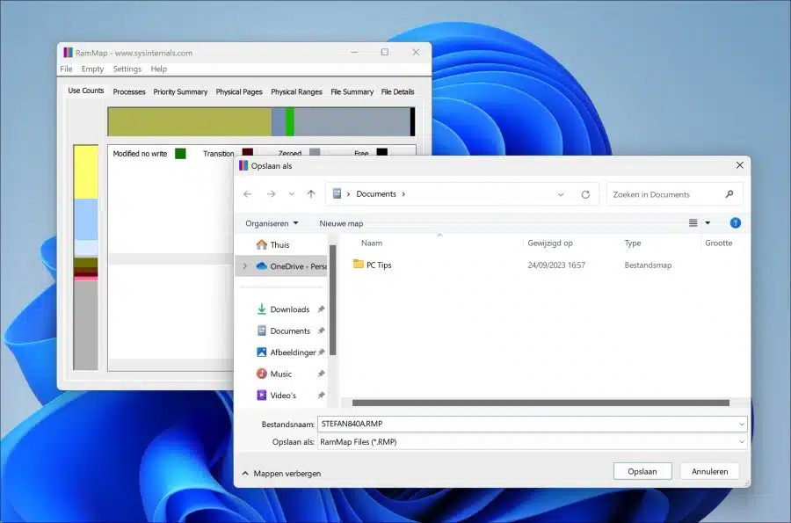Click the RamMap title bar app icon
This screenshot has width=791, height=523.
(68, 53)
